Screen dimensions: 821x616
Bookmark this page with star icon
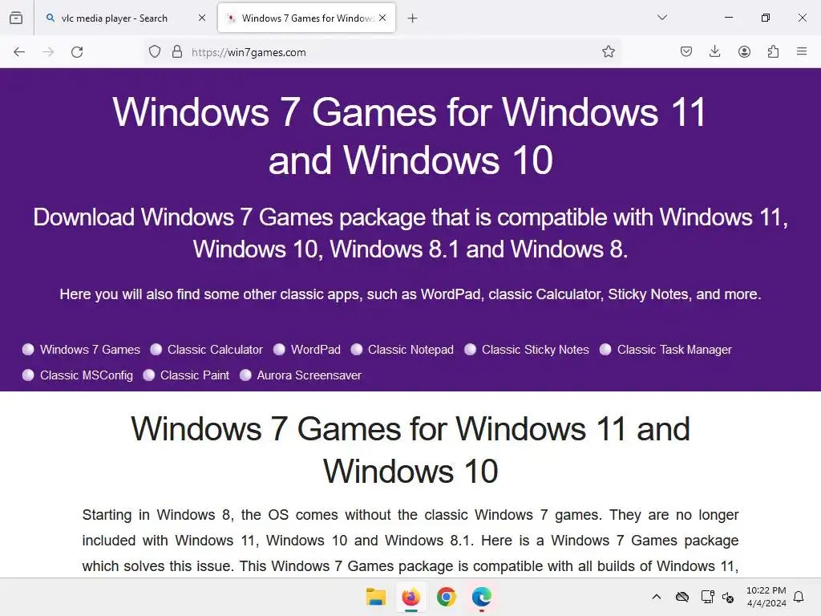[x=608, y=52]
